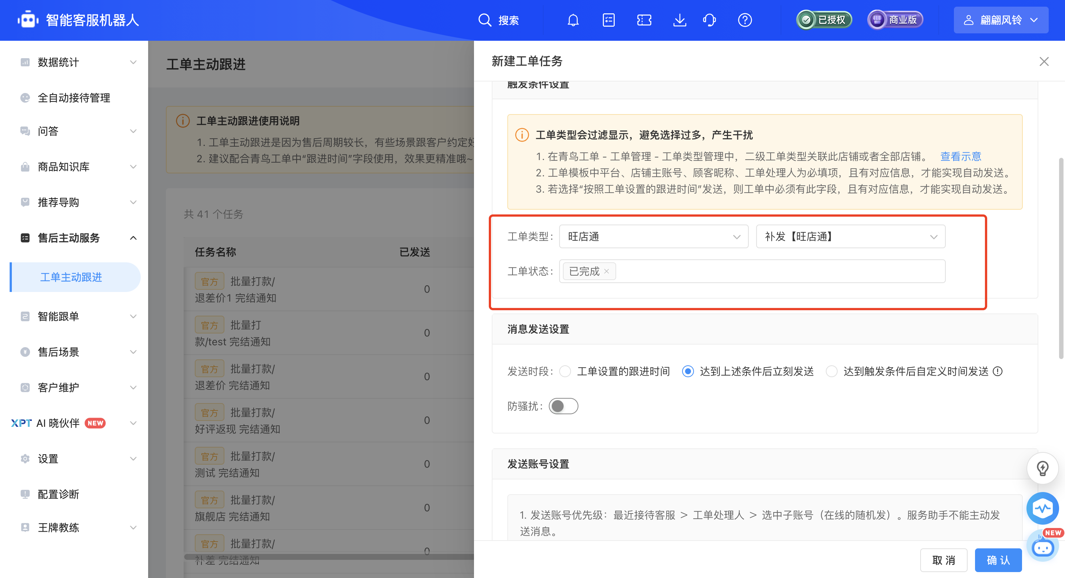Click the 客户维护 sidebar icon
The image size is (1065, 578).
tap(25, 388)
